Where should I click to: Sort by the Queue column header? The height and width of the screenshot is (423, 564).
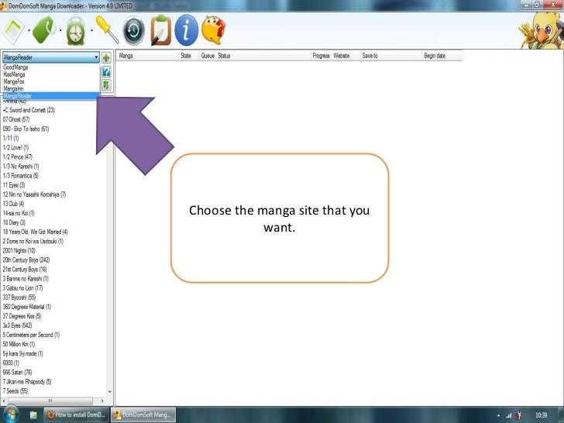coord(208,56)
